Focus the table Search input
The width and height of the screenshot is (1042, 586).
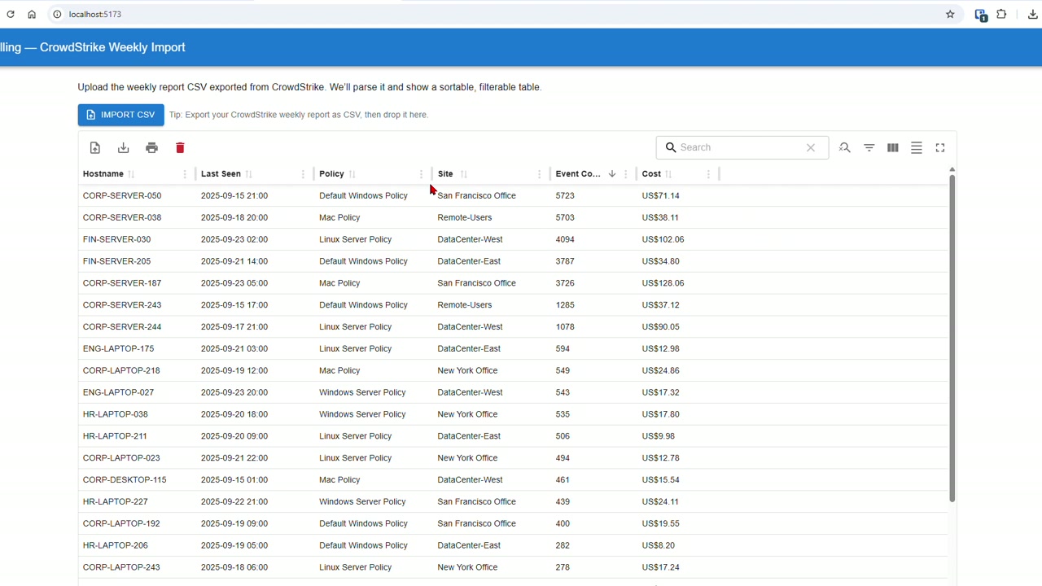741,147
